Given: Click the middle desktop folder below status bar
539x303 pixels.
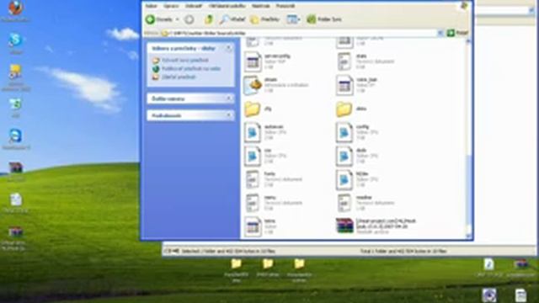Looking at the screenshot, I should point(268,263).
